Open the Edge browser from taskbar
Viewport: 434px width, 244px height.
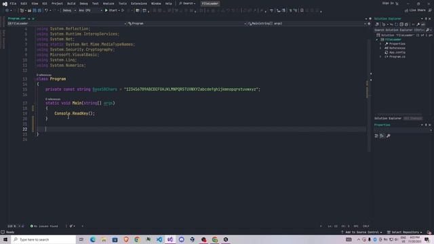pos(93,239)
